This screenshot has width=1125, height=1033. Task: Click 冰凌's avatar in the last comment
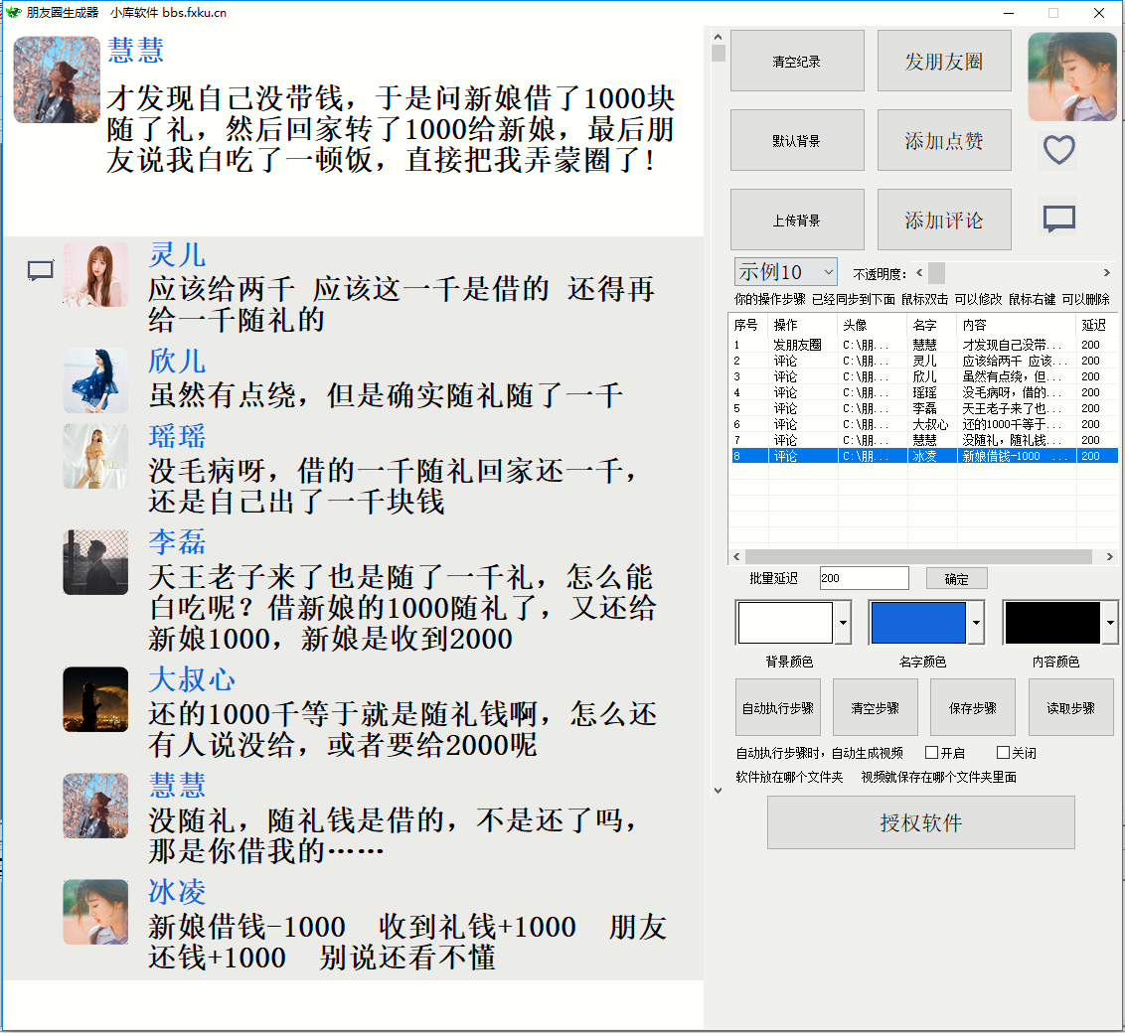click(95, 912)
